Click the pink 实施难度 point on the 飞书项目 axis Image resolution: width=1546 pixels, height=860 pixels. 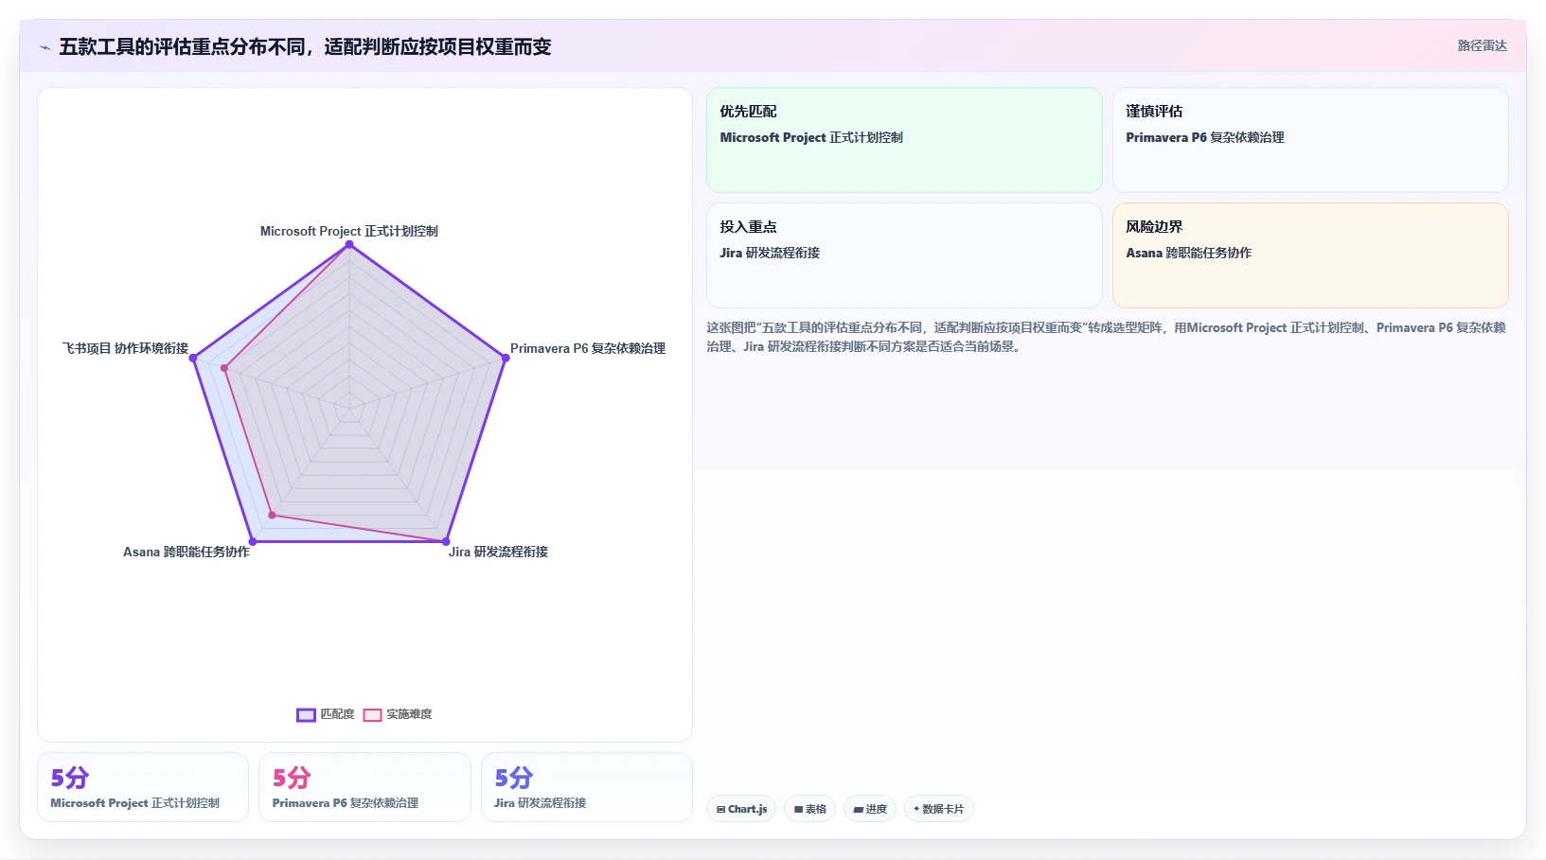tap(224, 368)
